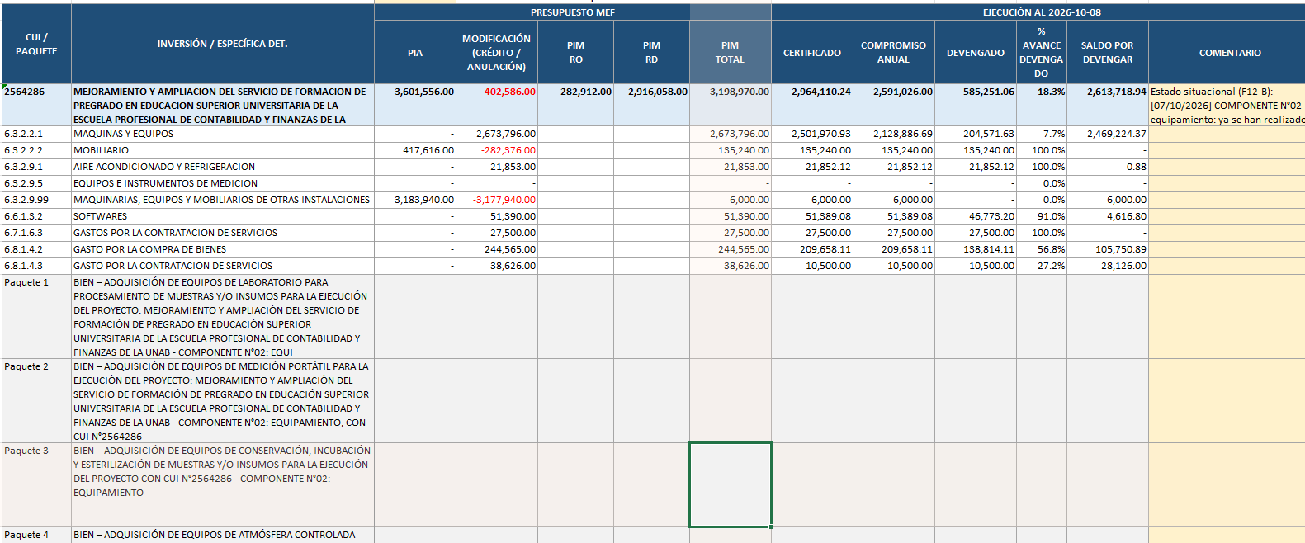The width and height of the screenshot is (1305, 543).
Task: Click the devengado value 585,251.06
Action: [x=976, y=105]
